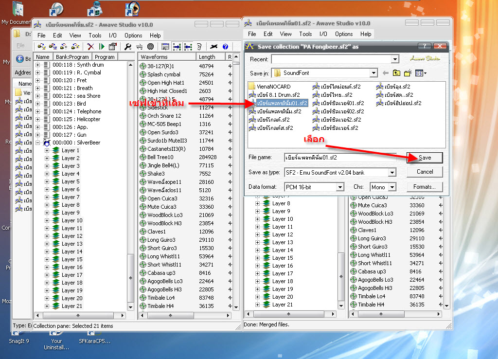Image resolution: width=498 pixels, height=359 pixels.
Task: Expand Layer 1 in left window tree
Action: pos(47,150)
